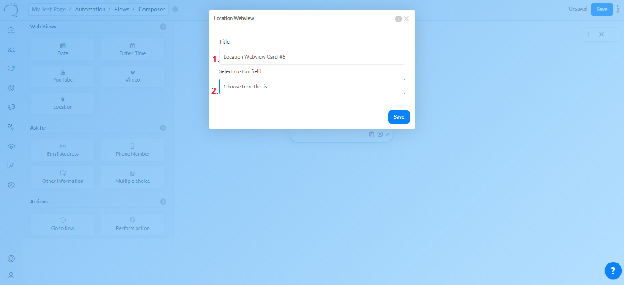The image size is (624, 285).
Task: Open the three-dot more options menu
Action: [618, 9]
